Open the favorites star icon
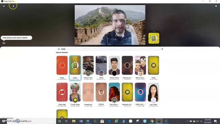Screen dimensions: 220x124 (4, 6)
